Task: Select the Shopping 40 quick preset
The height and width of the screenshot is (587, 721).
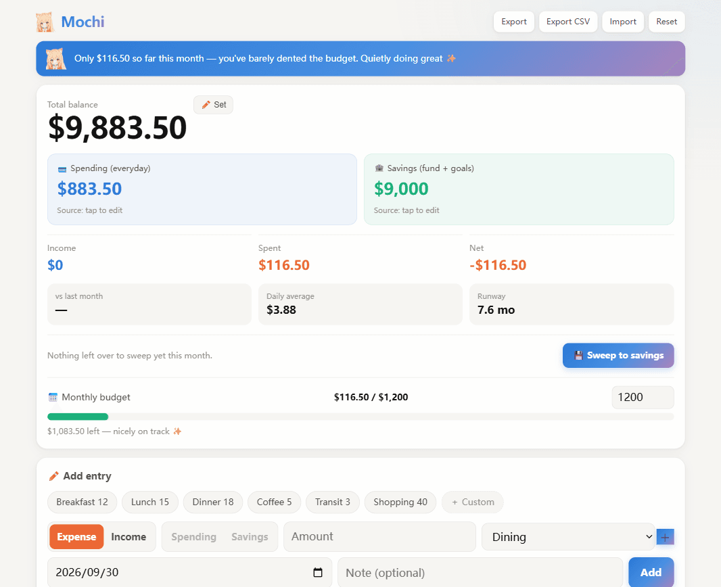Action: (400, 502)
